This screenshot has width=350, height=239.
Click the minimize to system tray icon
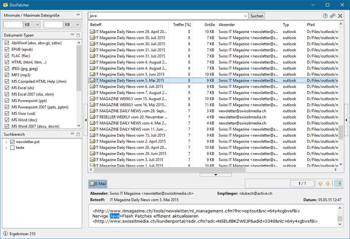tap(340, 16)
